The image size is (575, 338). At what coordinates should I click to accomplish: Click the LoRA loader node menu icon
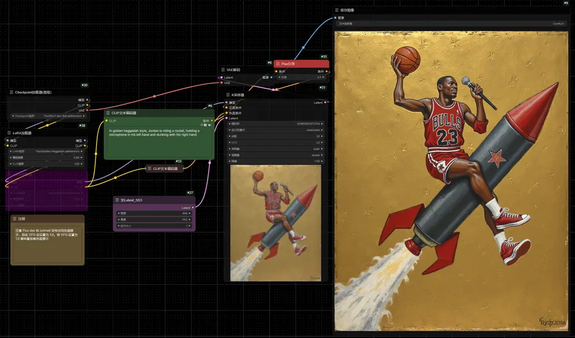tap(9, 133)
